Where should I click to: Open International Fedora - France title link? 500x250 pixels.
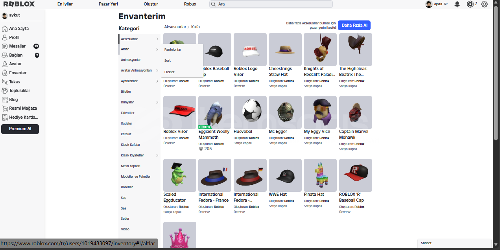pos(214,197)
